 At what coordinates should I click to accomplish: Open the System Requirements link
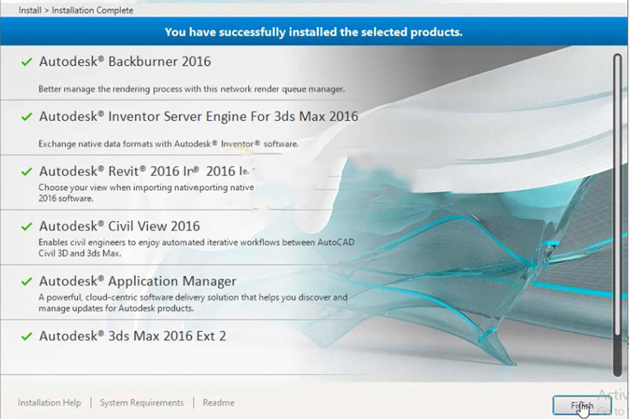142,402
